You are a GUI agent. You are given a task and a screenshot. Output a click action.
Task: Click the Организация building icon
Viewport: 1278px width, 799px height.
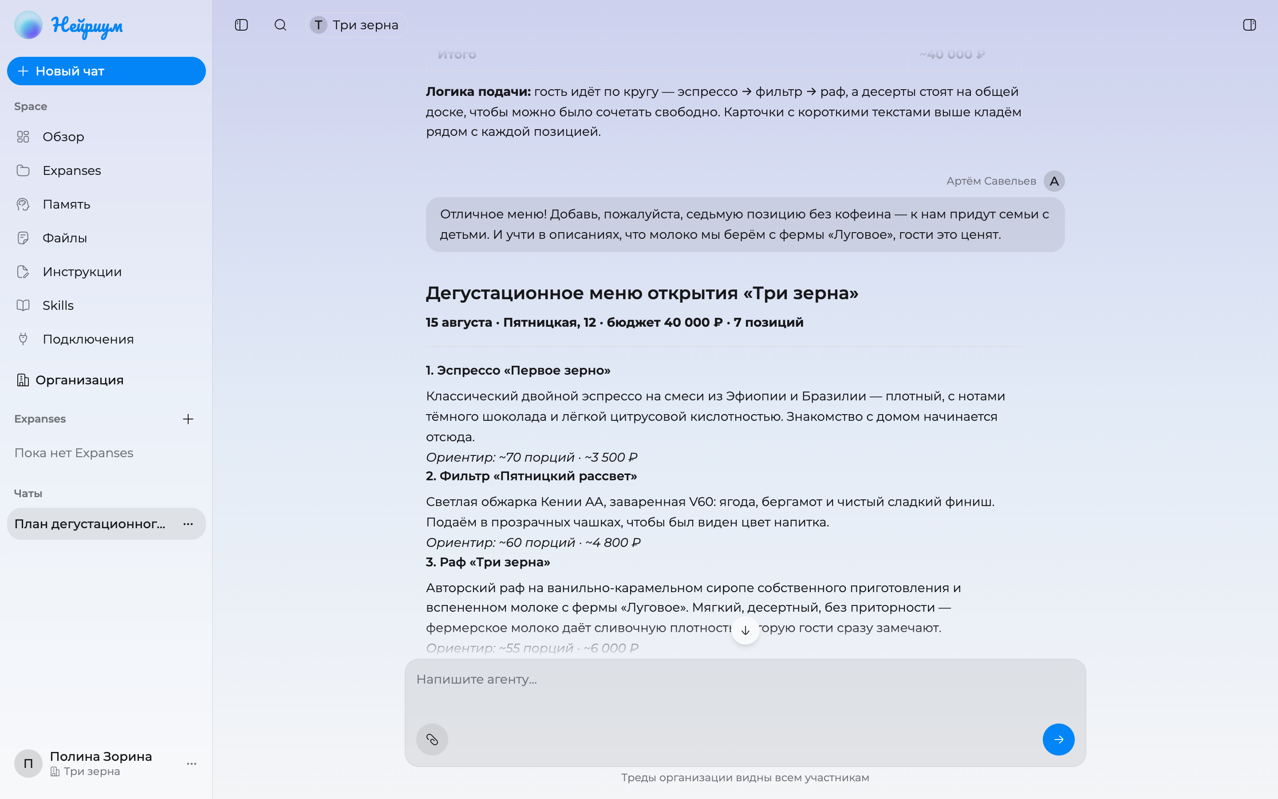pyautogui.click(x=23, y=380)
